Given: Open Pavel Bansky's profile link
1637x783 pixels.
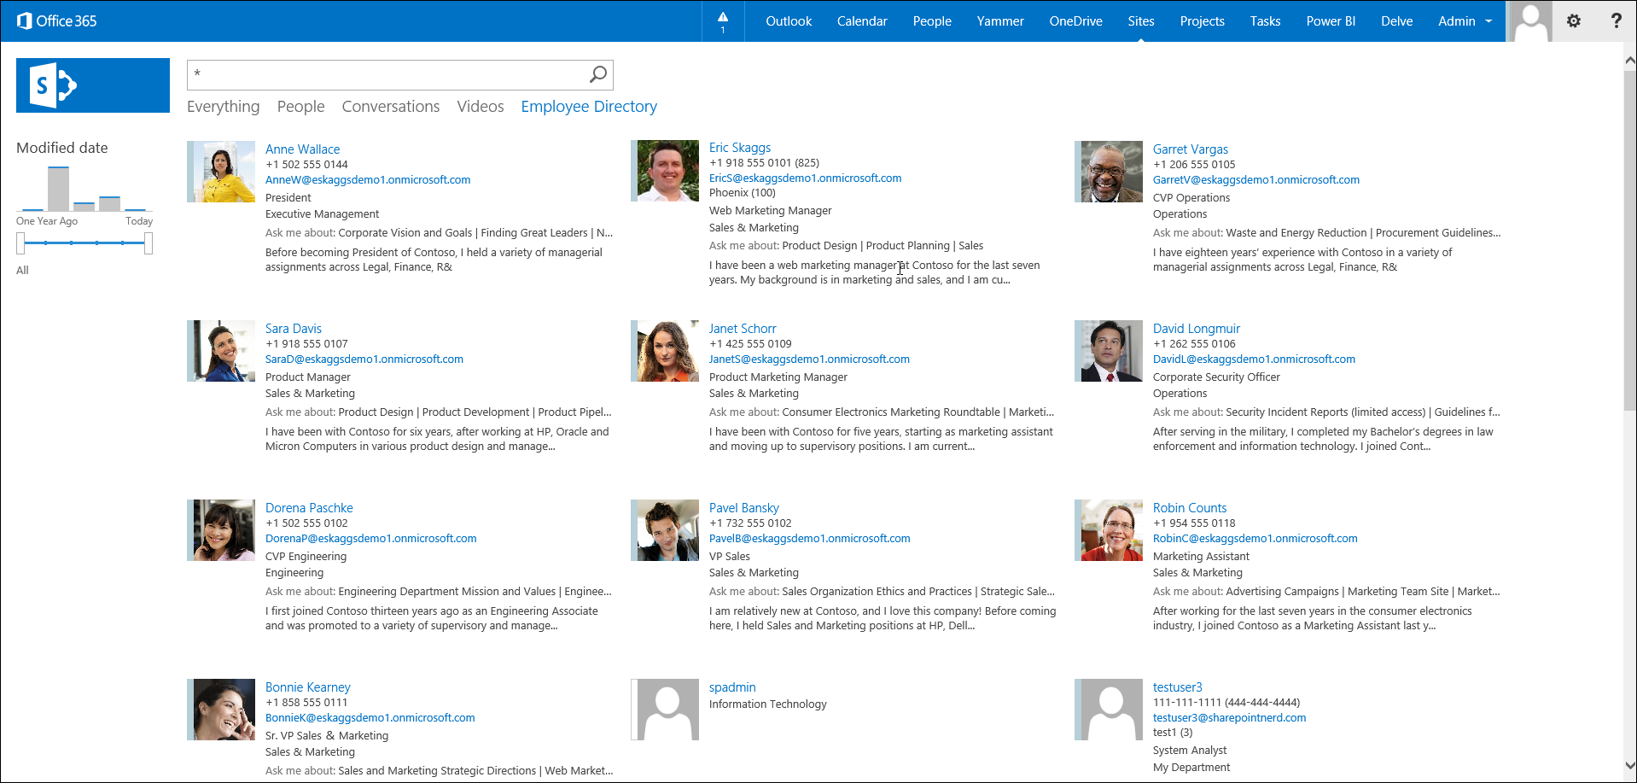Looking at the screenshot, I should pos(743,507).
